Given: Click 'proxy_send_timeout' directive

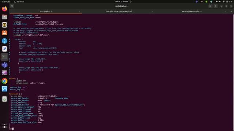Looking at the screenshot, I should [21, 109].
